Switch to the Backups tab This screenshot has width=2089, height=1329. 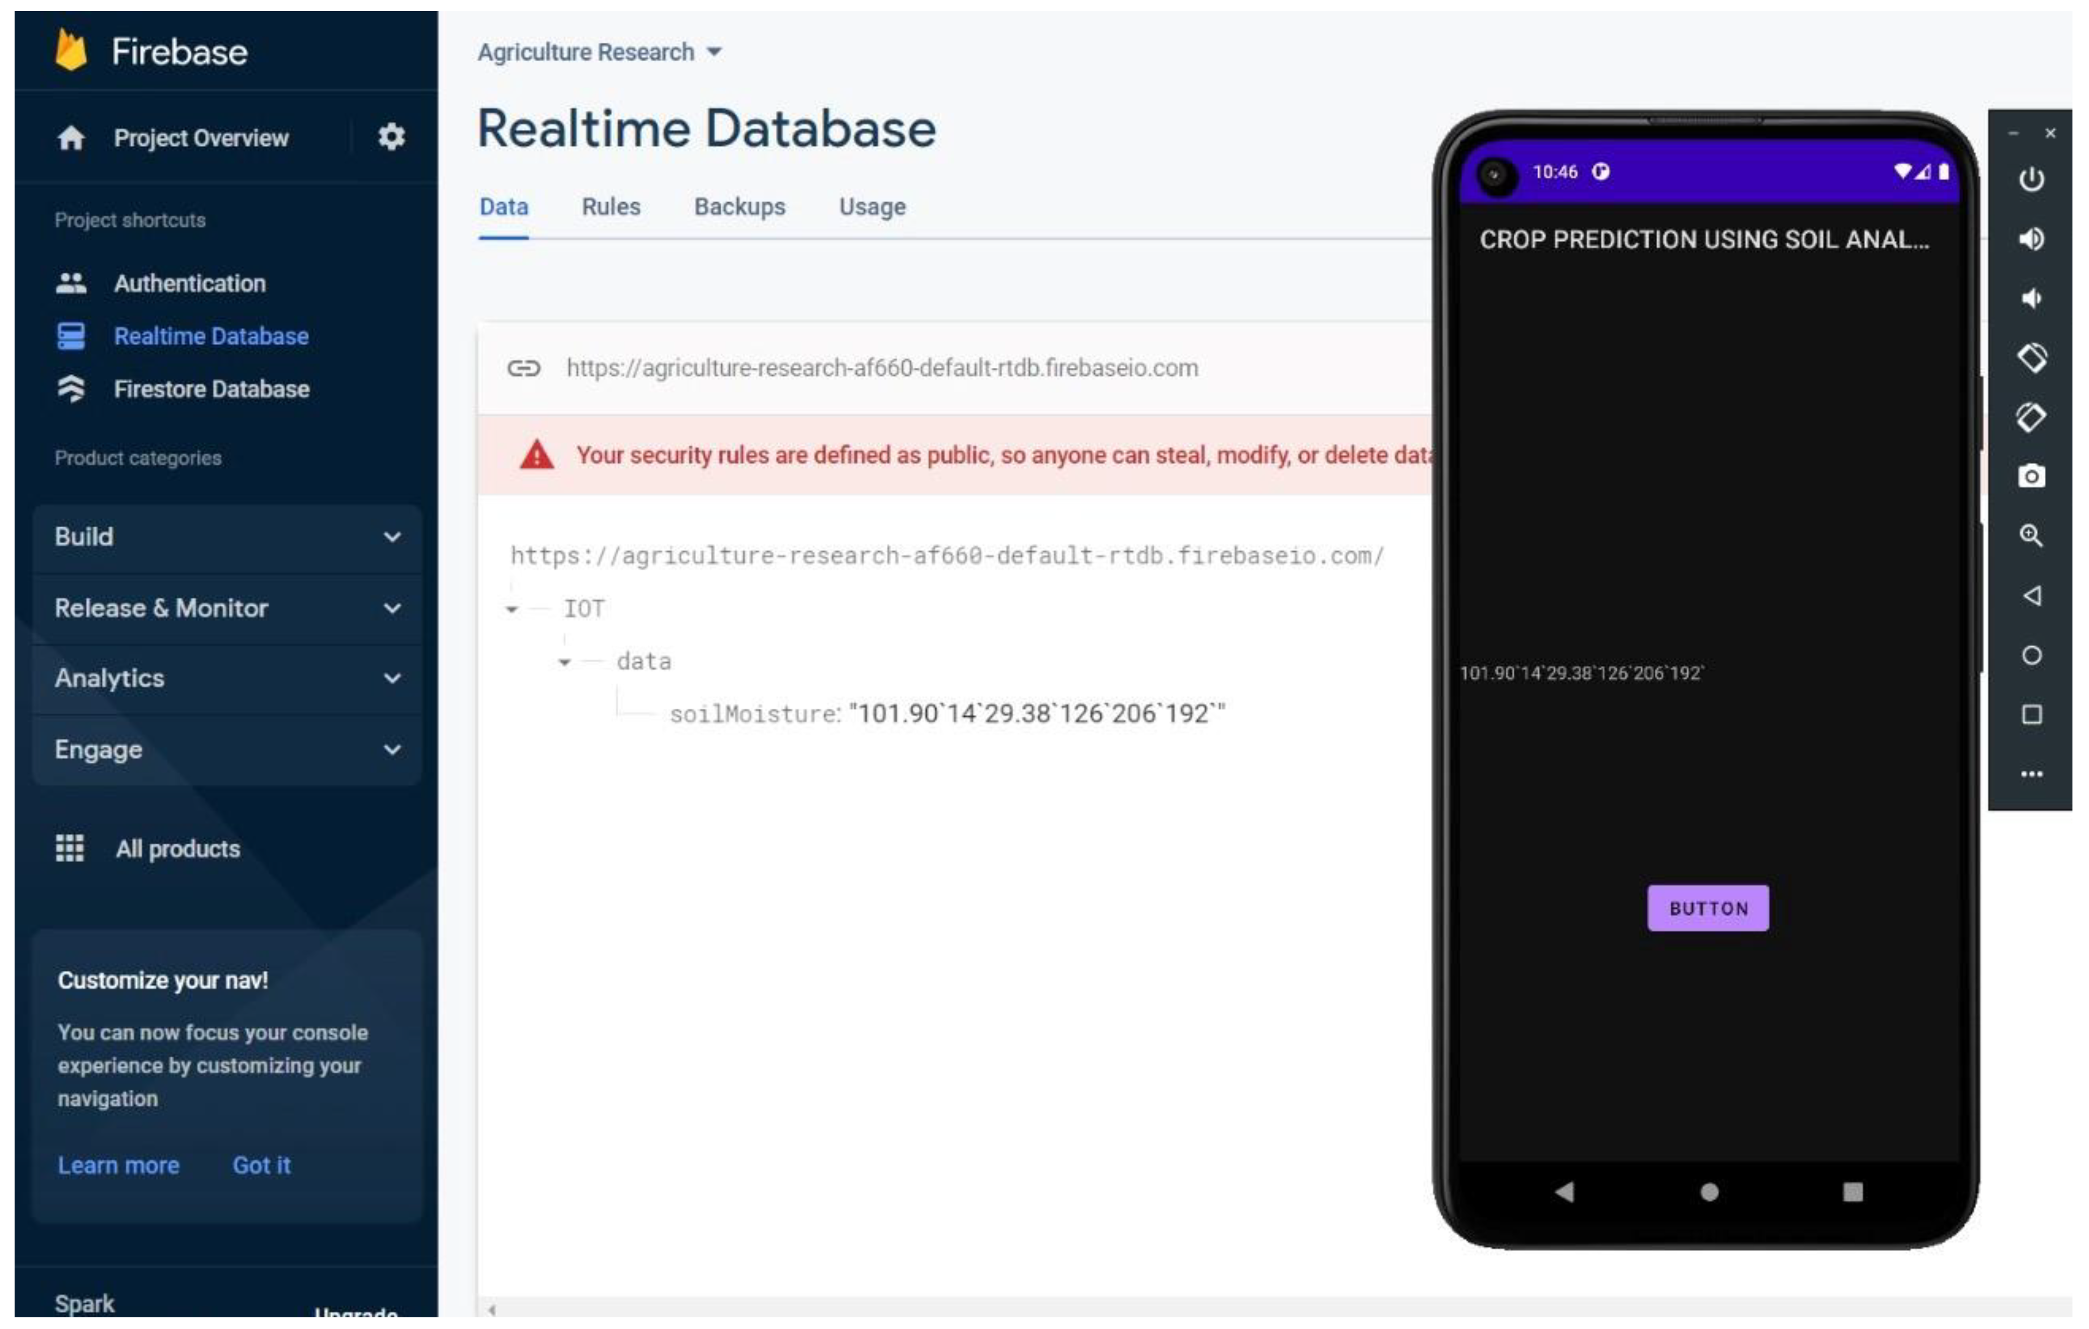pyautogui.click(x=739, y=206)
